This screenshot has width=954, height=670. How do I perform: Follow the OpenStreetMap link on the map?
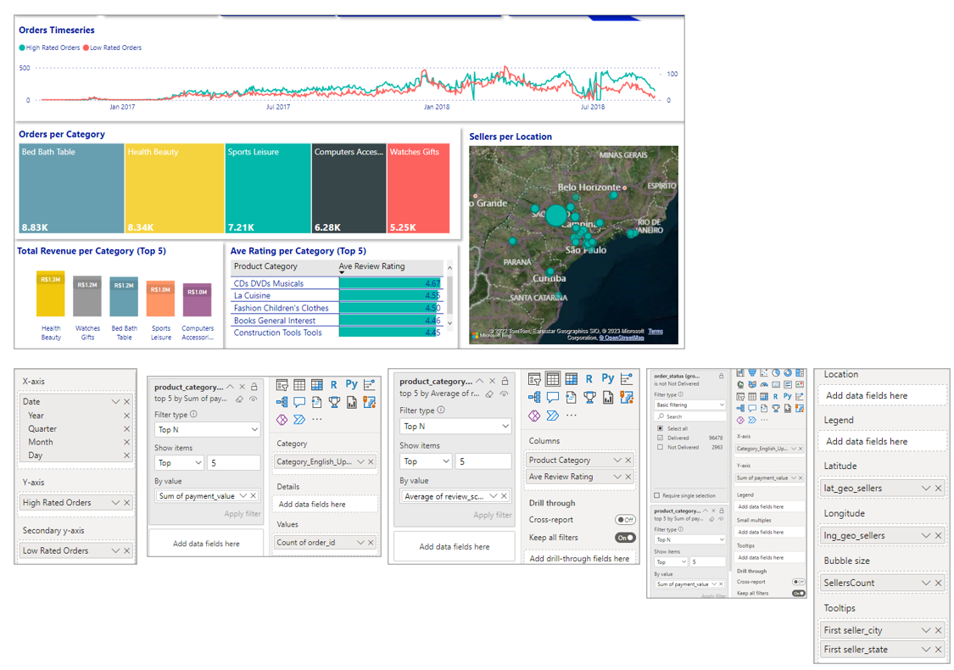coord(622,338)
